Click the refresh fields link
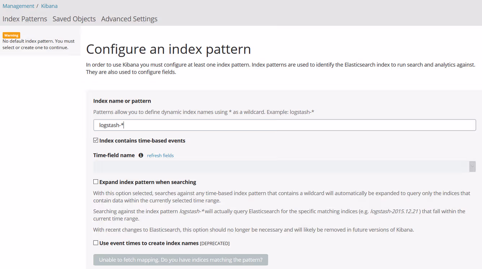Viewport: 482px width, 269px height. pos(160,156)
